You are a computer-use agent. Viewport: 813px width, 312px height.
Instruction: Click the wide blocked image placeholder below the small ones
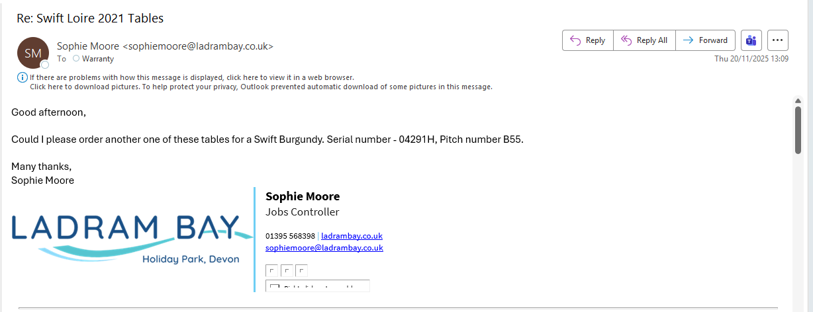318,286
